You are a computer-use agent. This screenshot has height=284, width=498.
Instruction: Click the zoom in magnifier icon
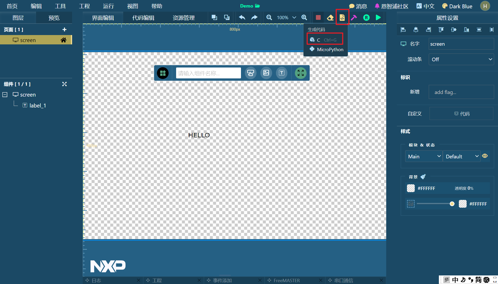point(304,18)
